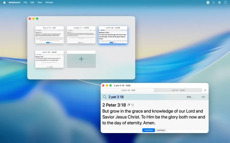Minimize the 2 pet 3 18 verse window
Screen dimensions: 230x143
107,86
